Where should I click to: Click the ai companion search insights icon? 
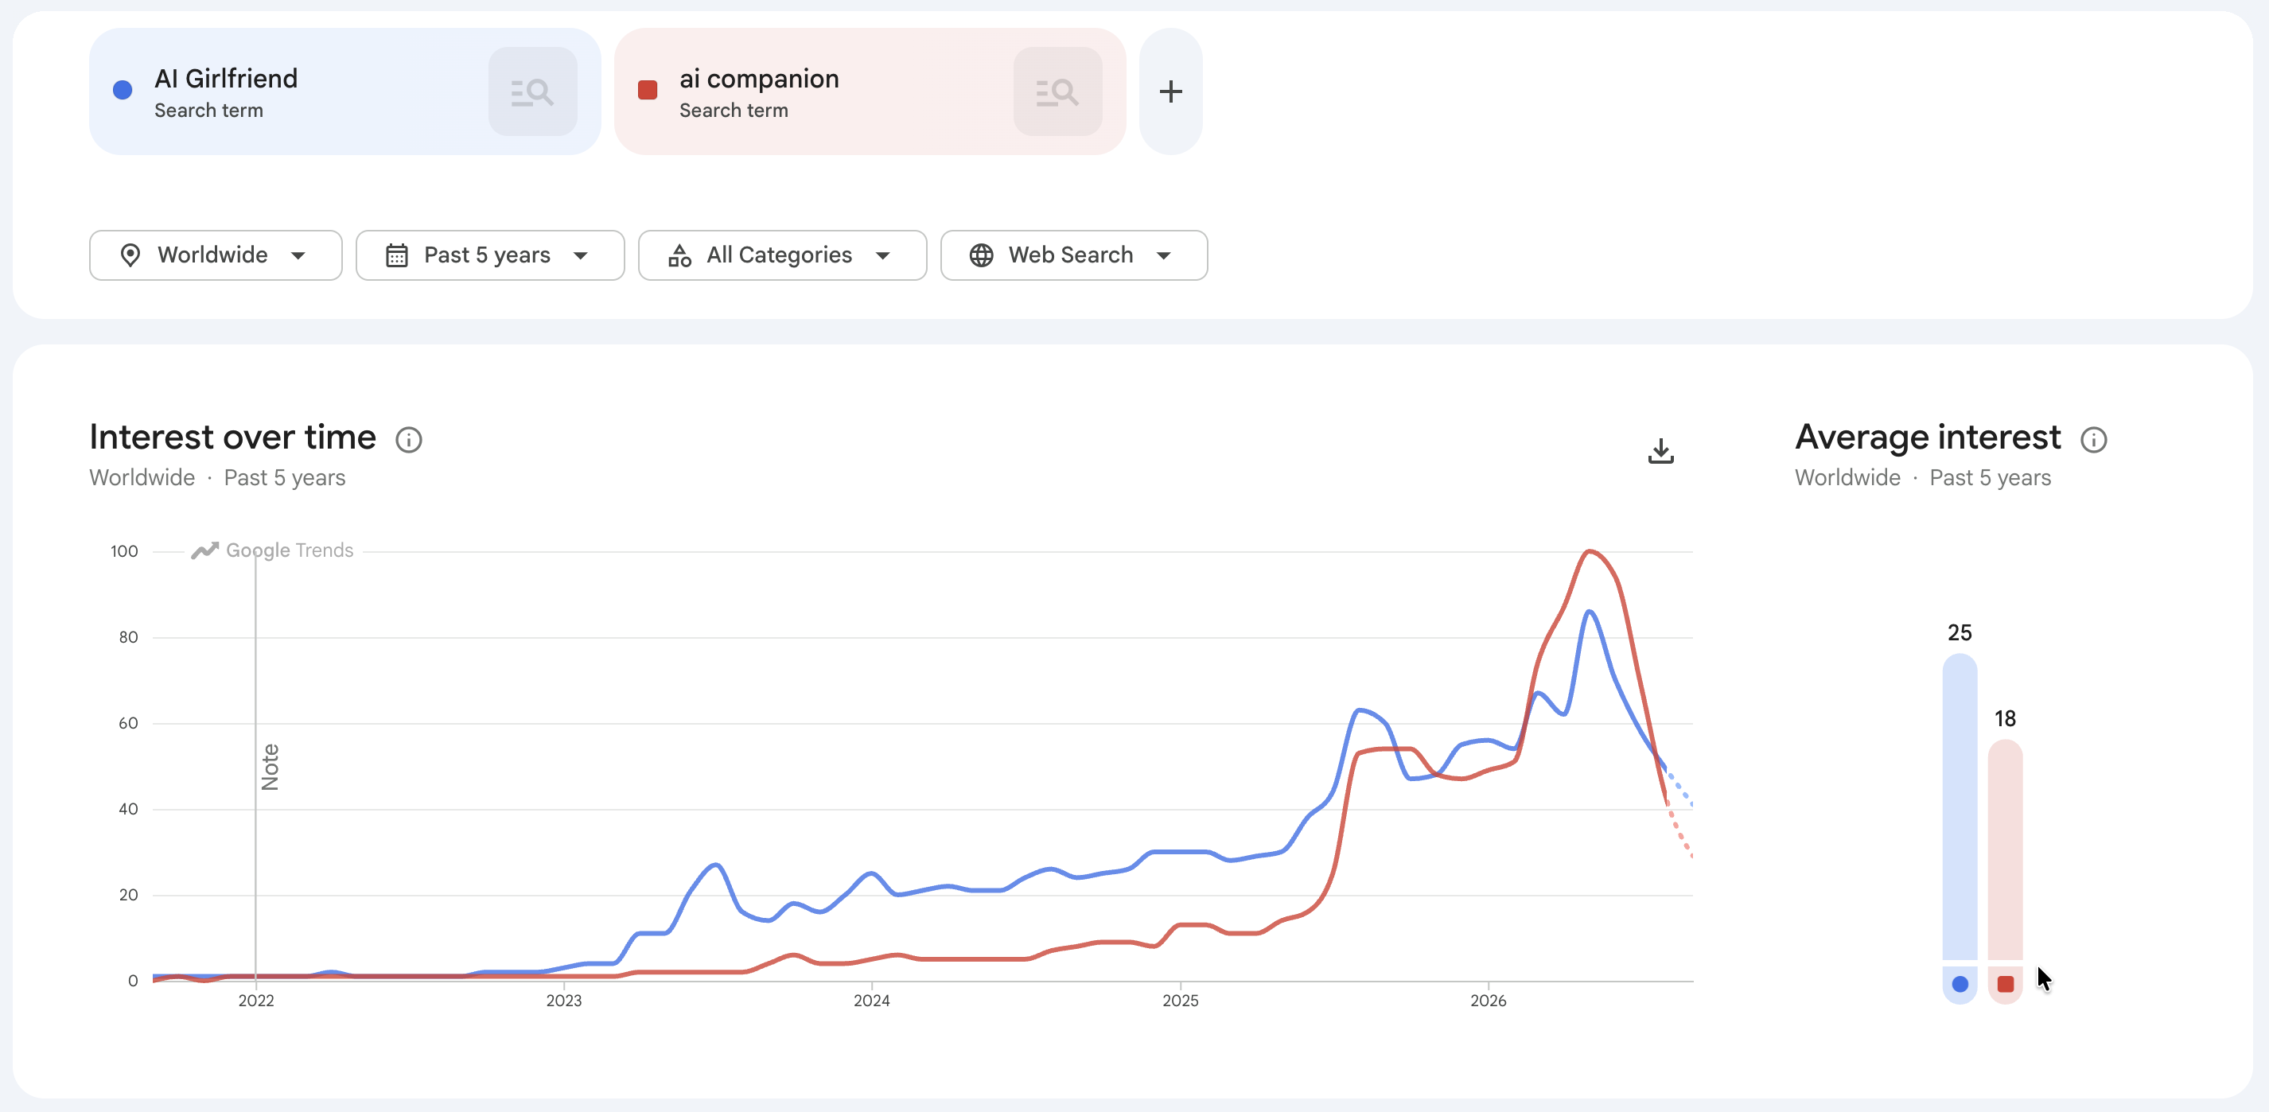(x=1057, y=91)
